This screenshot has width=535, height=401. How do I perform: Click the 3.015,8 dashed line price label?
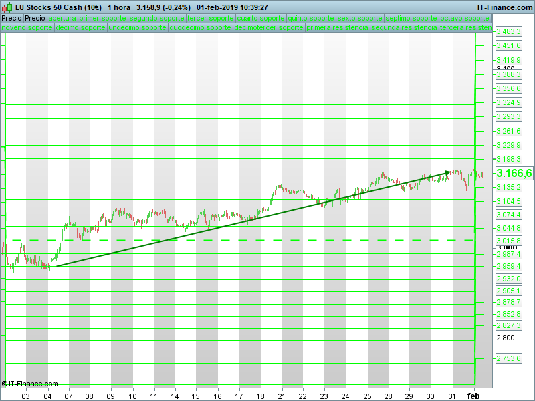tap(508, 240)
